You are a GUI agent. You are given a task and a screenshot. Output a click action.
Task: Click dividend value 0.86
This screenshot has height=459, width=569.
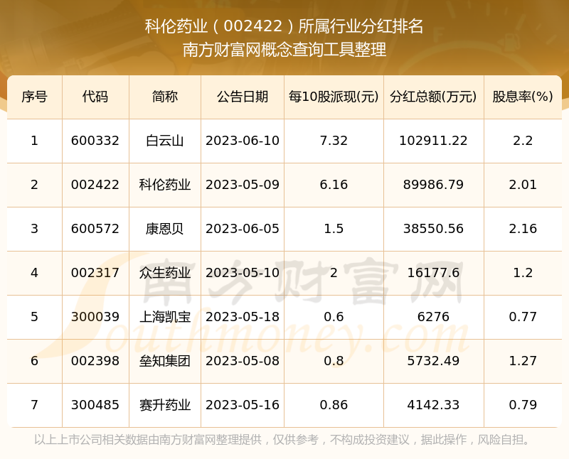pyautogui.click(x=334, y=405)
